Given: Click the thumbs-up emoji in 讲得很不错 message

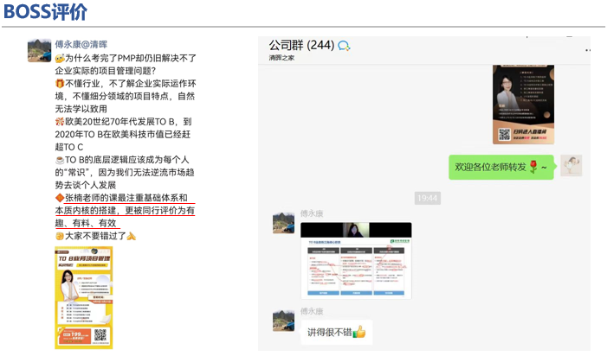Looking at the screenshot, I should [x=359, y=332].
